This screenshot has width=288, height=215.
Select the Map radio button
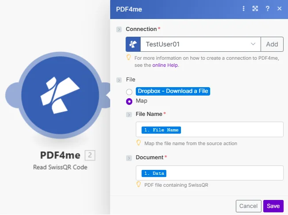click(x=129, y=101)
